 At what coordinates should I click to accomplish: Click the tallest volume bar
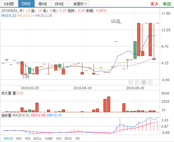click(x=108, y=104)
